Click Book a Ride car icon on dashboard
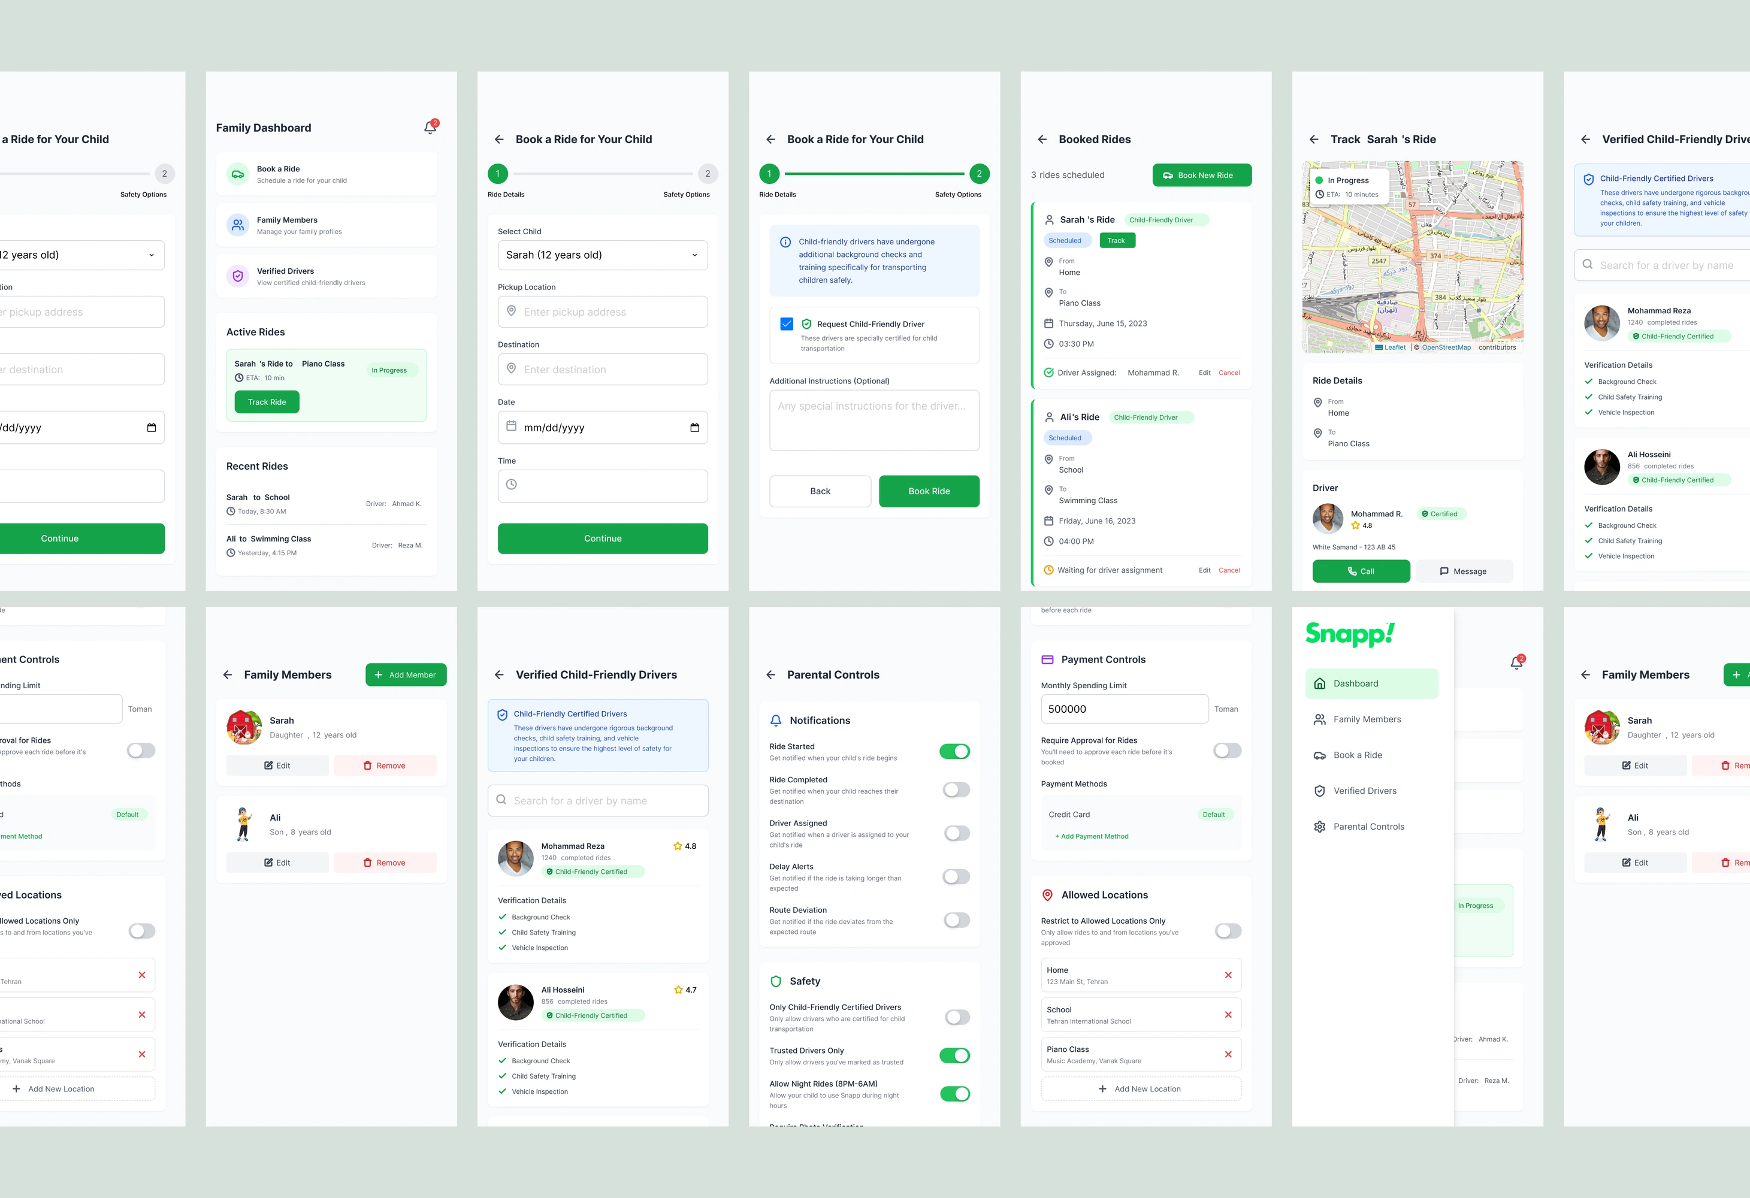1750x1198 pixels. tap(238, 174)
